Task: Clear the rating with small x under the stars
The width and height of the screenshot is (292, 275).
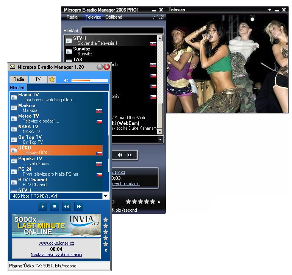Action: 106,250
